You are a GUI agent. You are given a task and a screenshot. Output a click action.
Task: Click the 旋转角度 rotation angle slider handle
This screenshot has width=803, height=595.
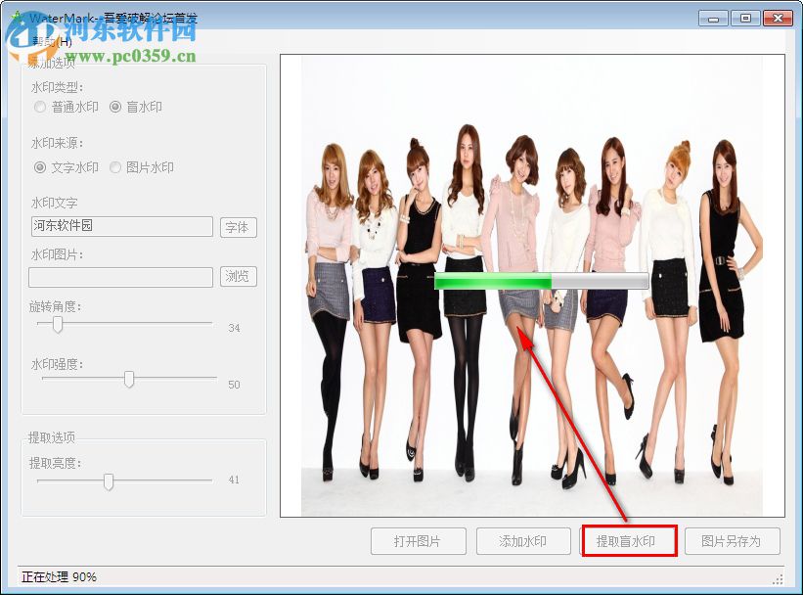point(56,324)
